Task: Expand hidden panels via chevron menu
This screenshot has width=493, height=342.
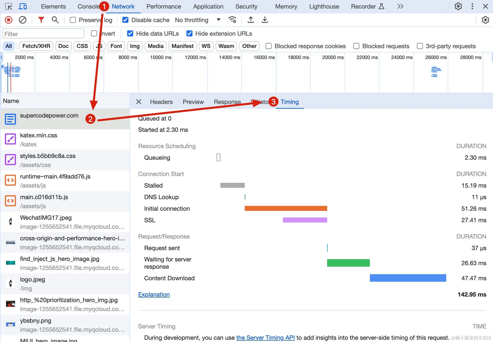Action: [x=400, y=6]
